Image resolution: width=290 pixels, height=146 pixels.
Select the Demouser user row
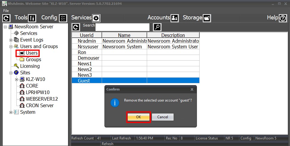click(x=135, y=58)
